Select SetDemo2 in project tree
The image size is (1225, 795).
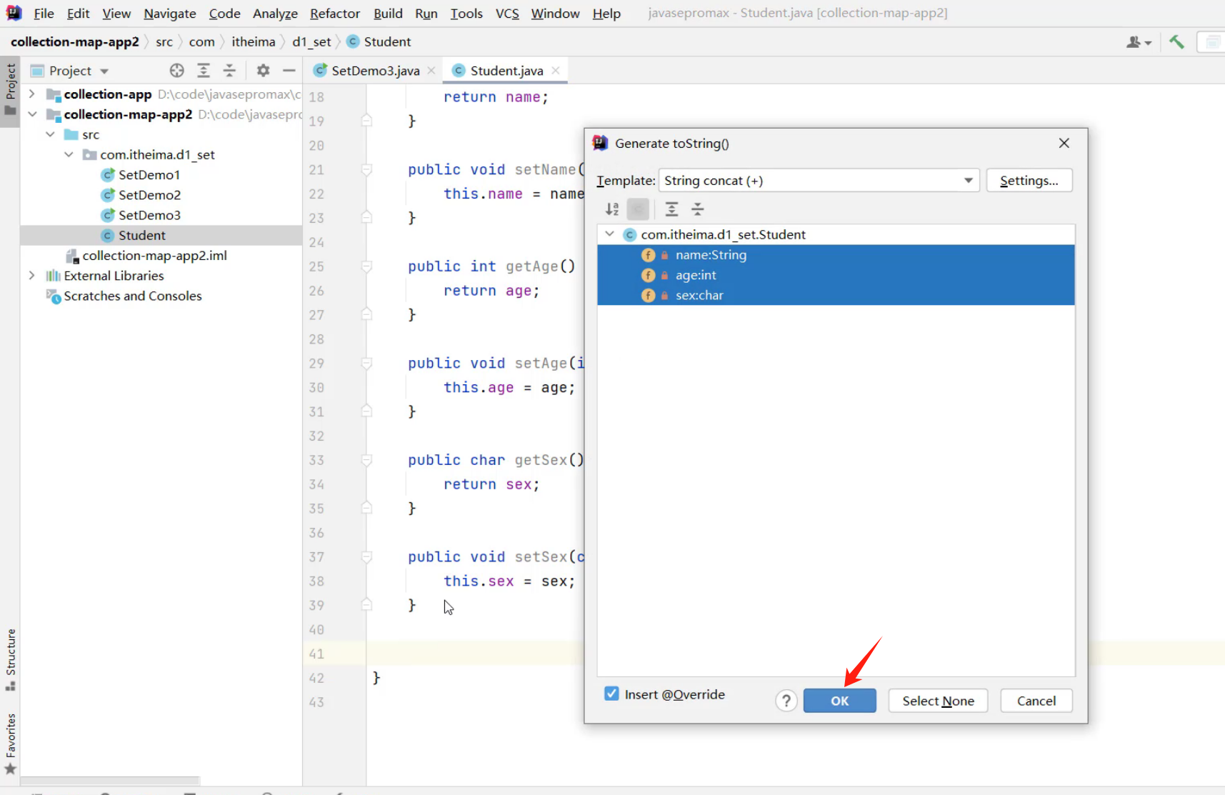149,194
